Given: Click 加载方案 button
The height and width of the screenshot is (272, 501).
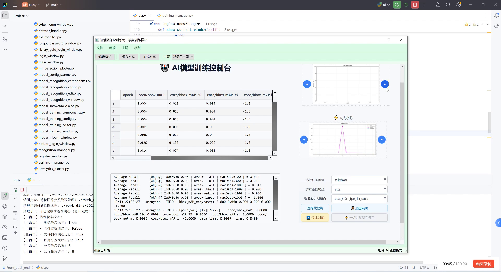Looking at the screenshot, I should point(149,57).
